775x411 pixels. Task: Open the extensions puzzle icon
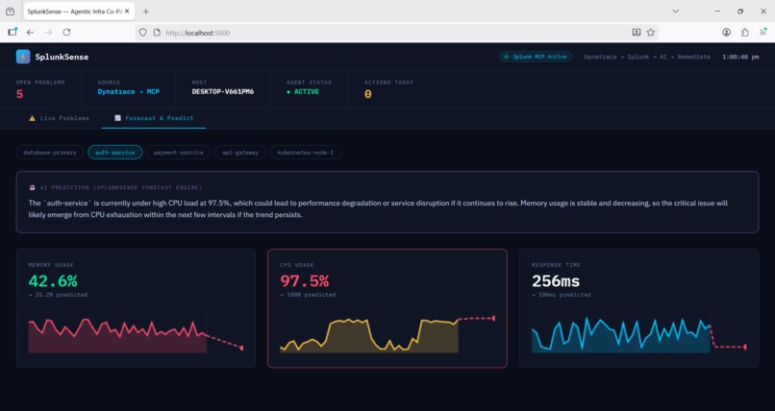[x=744, y=33]
